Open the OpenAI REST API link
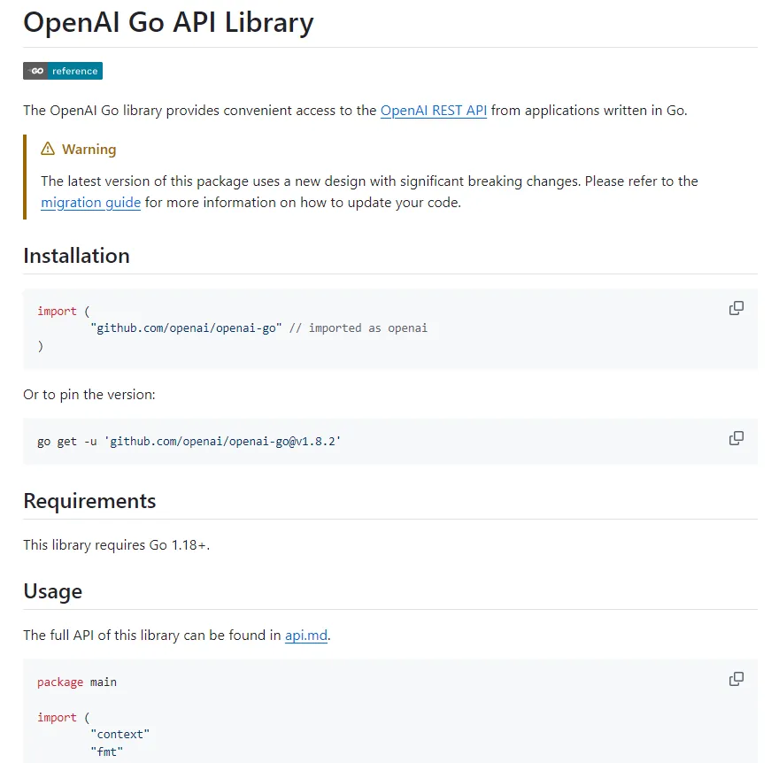779x763 pixels. tap(433, 111)
